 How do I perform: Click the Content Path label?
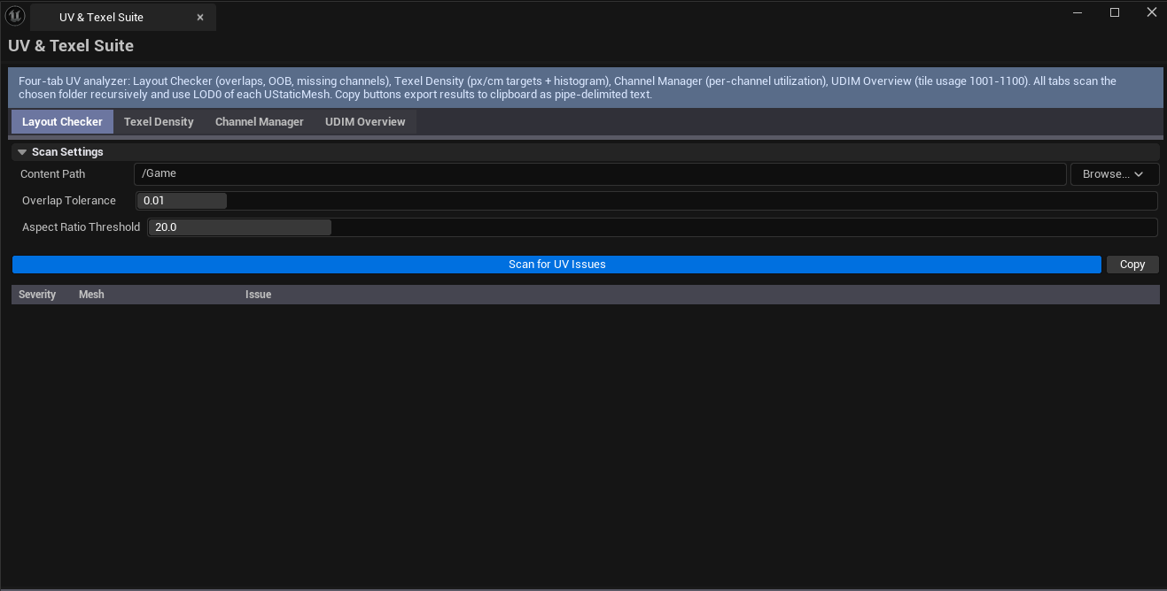point(53,174)
